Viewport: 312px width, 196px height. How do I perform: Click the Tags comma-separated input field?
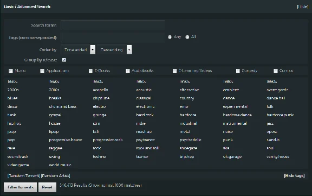point(113,37)
